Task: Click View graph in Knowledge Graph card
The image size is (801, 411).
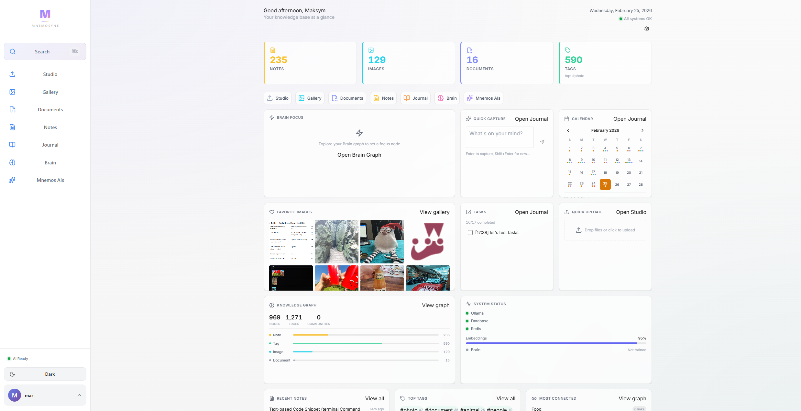Action: point(436,305)
